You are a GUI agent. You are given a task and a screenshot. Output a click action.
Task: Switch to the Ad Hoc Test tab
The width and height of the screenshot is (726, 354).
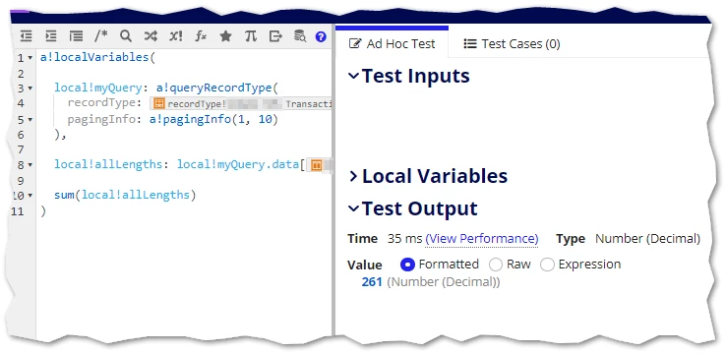[393, 44]
